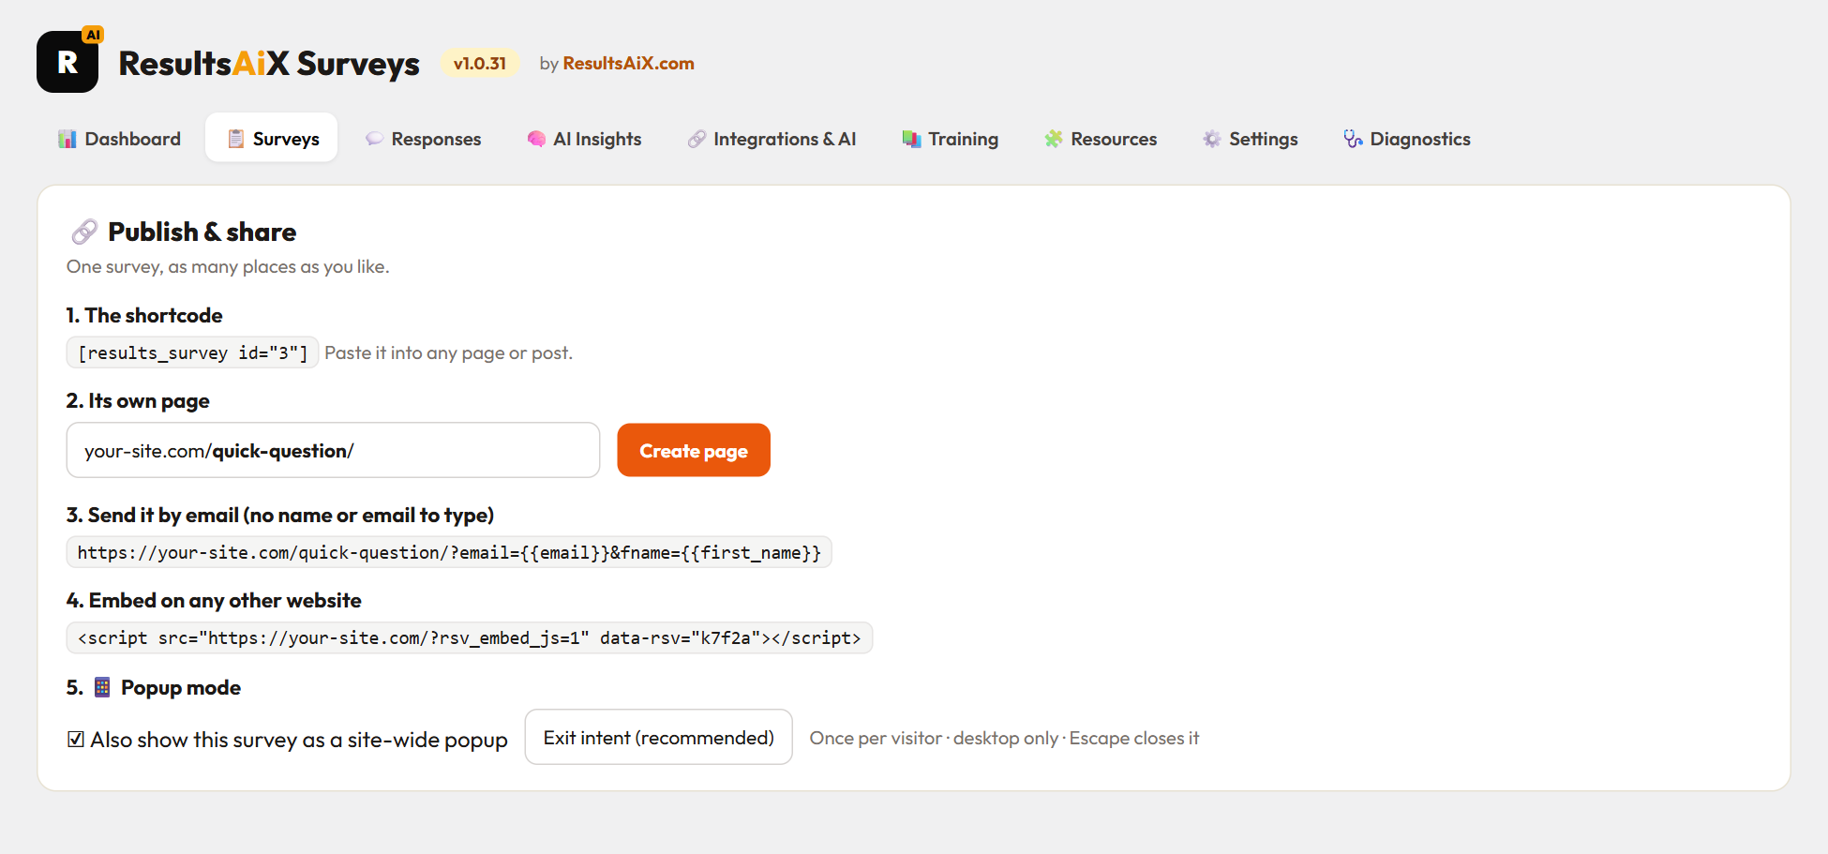Click the Integrations & AI link icon
The image size is (1828, 854).
tap(697, 139)
